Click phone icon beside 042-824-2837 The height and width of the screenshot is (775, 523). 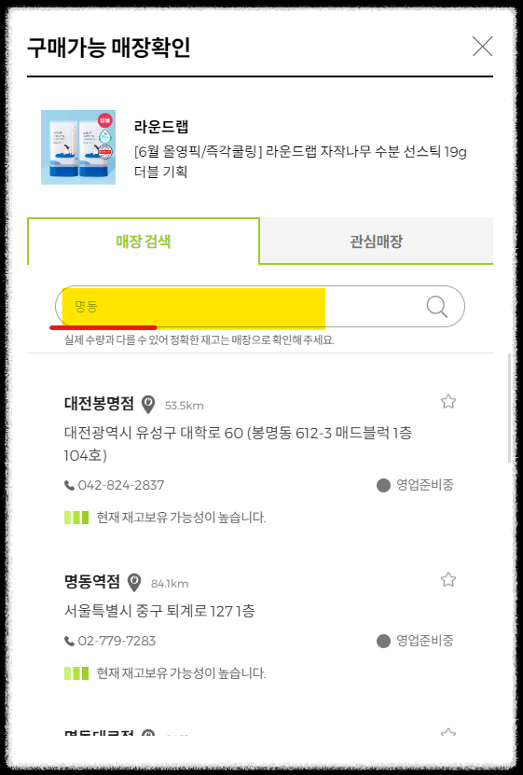[69, 485]
